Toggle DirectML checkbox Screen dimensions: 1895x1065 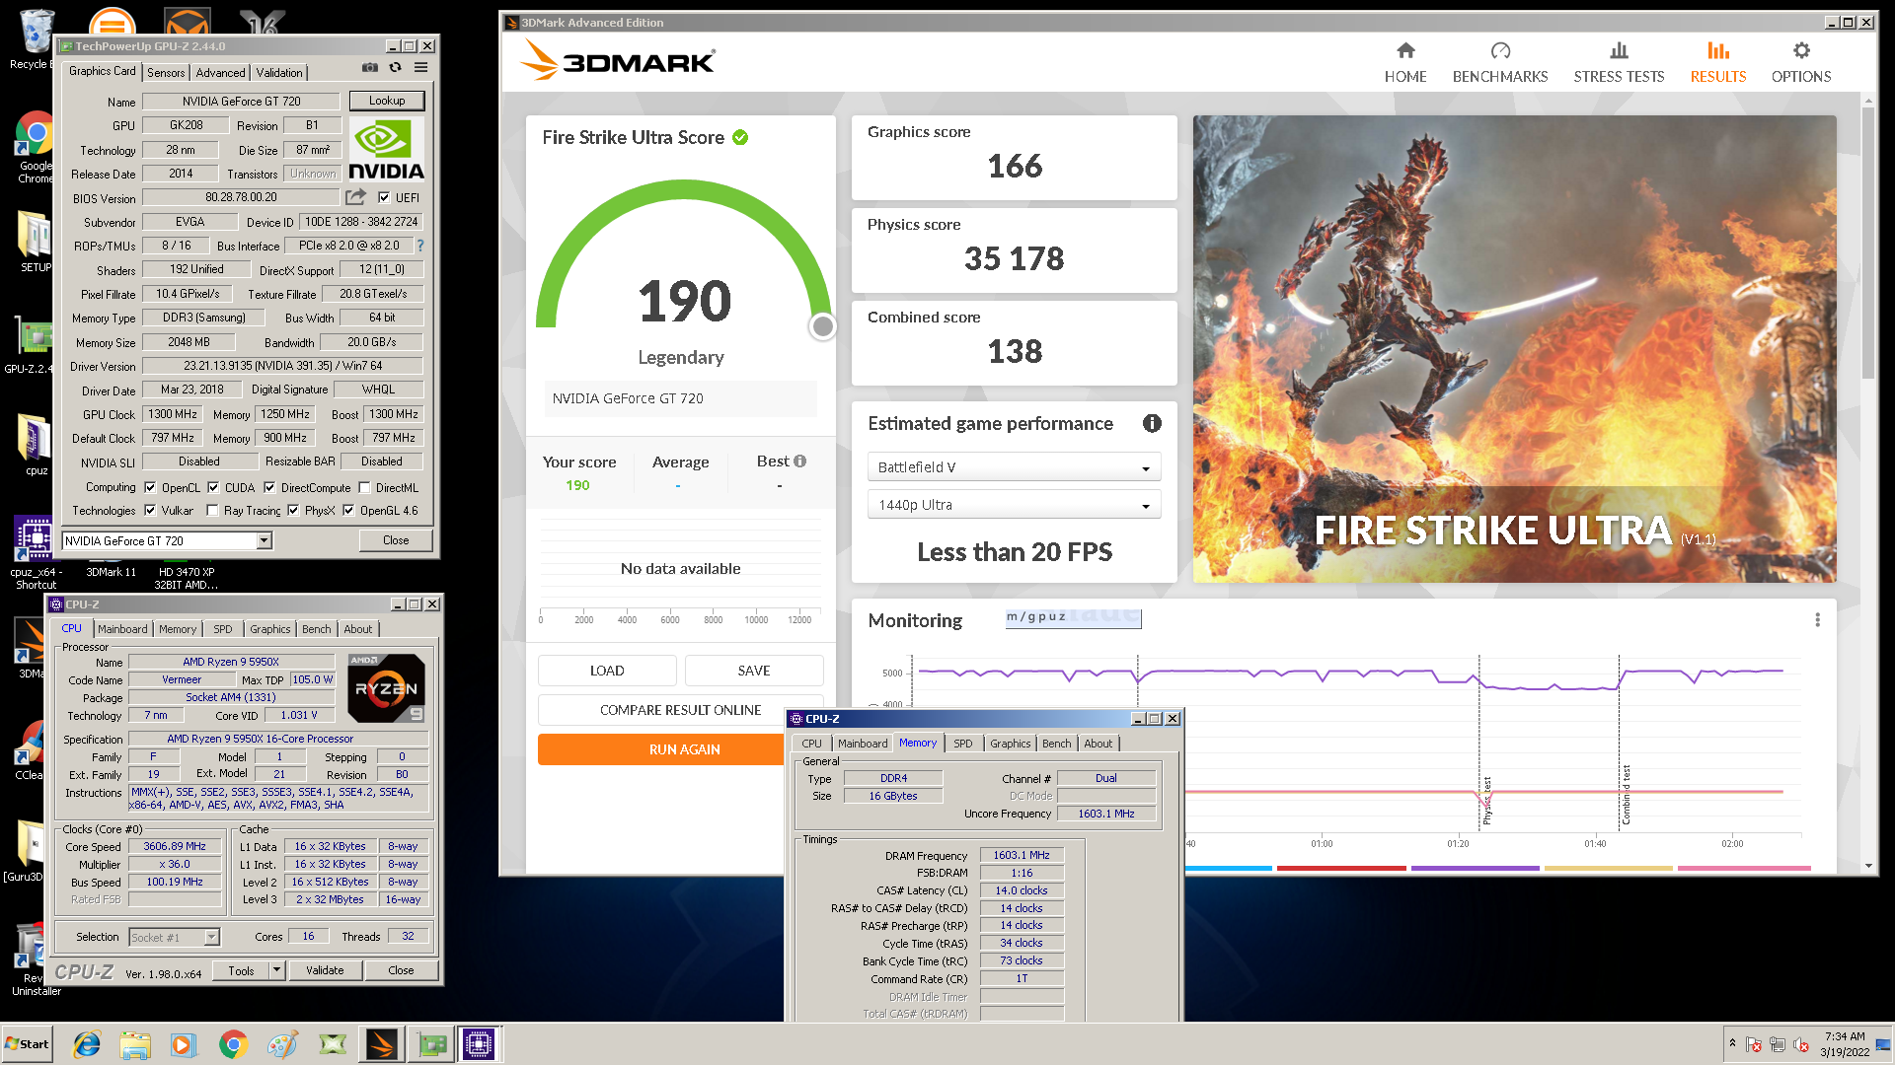click(364, 487)
